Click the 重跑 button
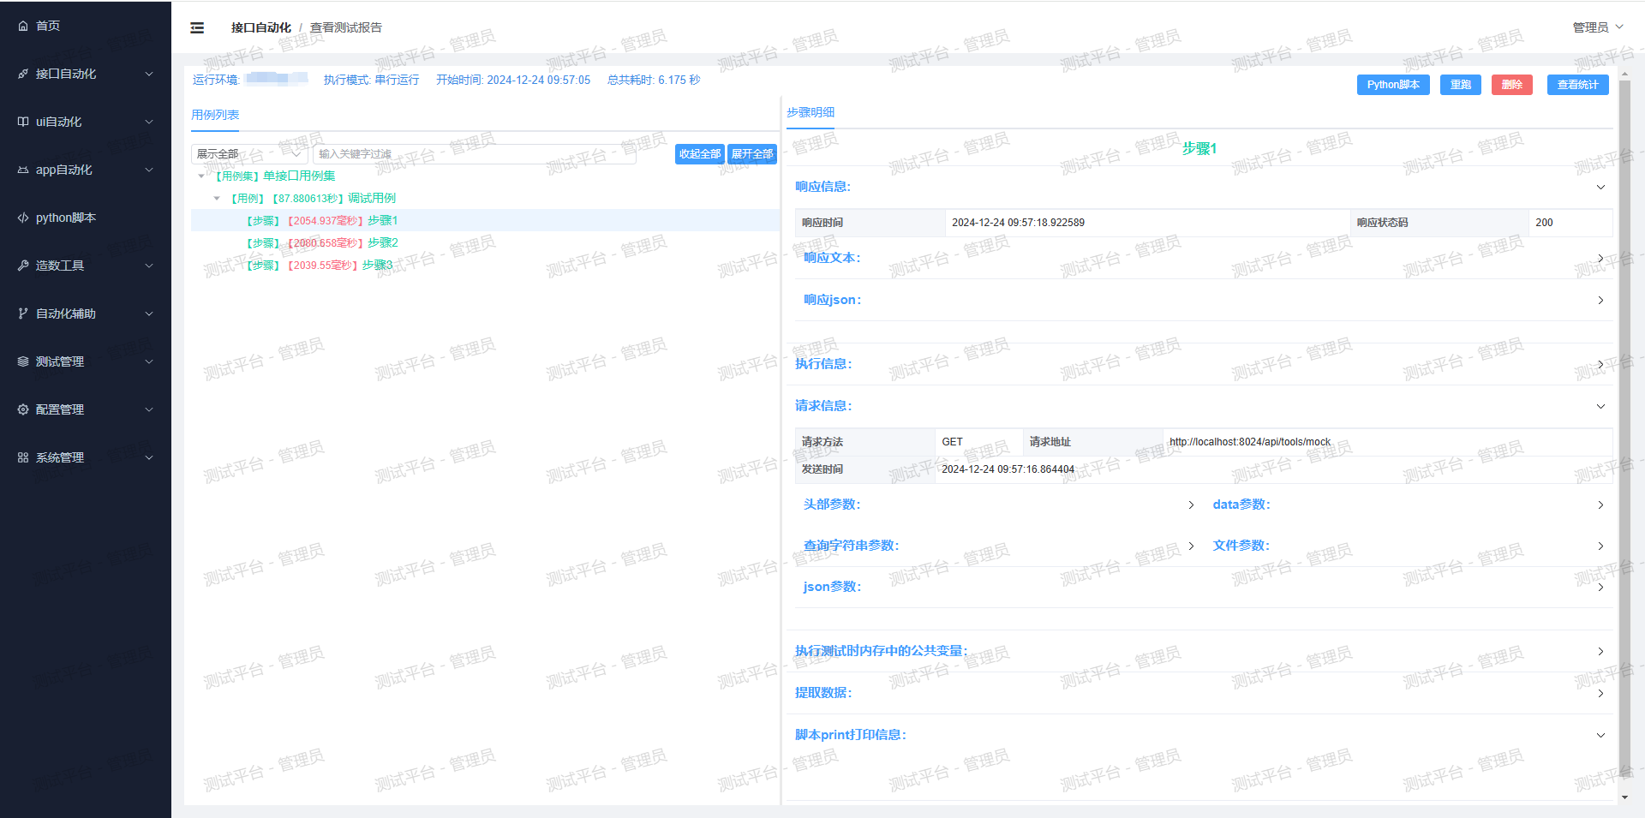1645x818 pixels. (1461, 85)
